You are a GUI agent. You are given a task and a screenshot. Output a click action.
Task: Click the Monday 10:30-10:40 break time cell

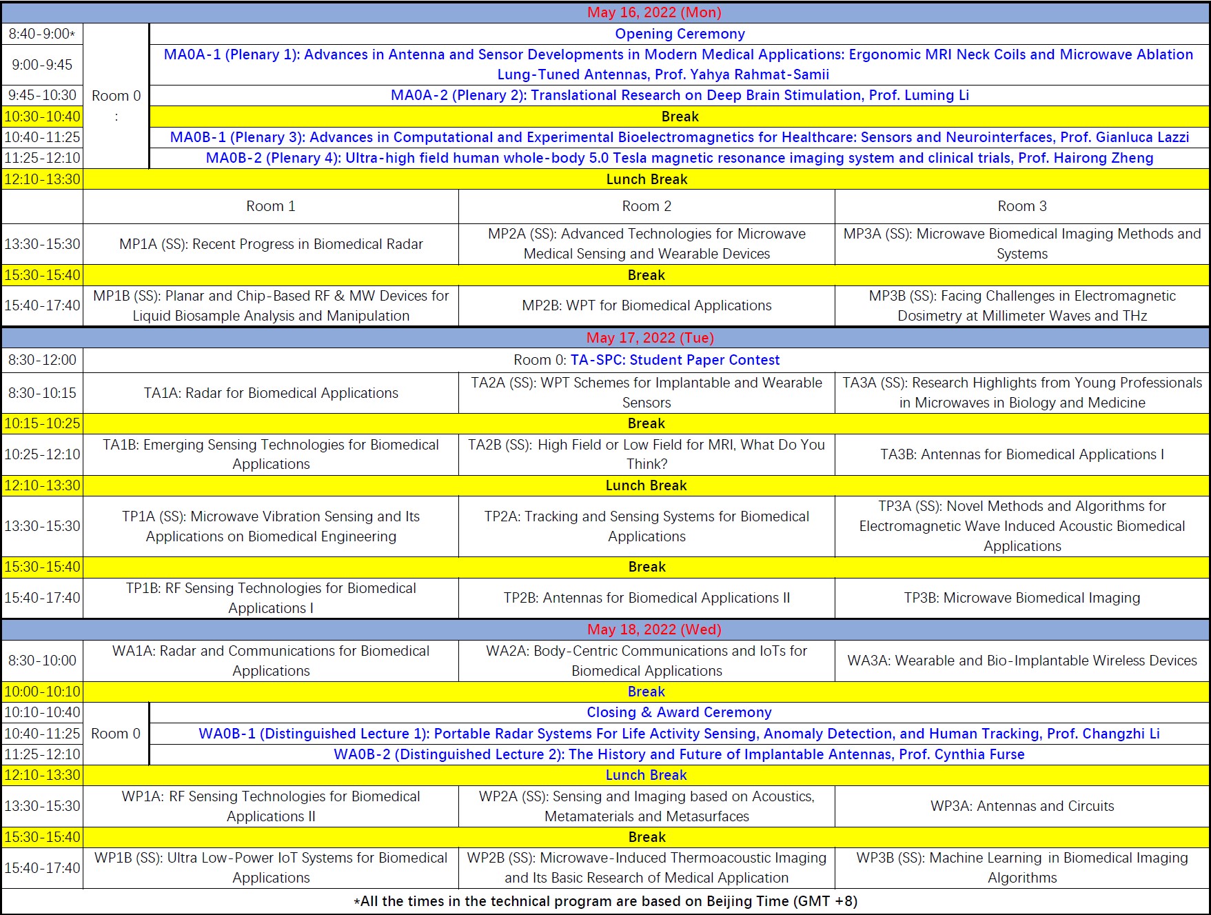(42, 117)
